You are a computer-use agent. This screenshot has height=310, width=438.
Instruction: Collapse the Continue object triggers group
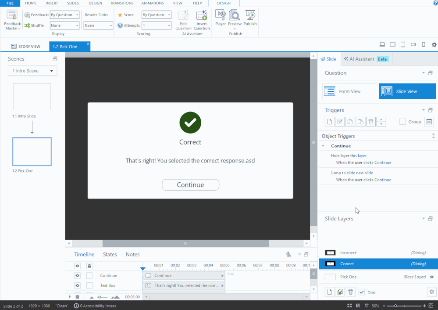click(324, 146)
